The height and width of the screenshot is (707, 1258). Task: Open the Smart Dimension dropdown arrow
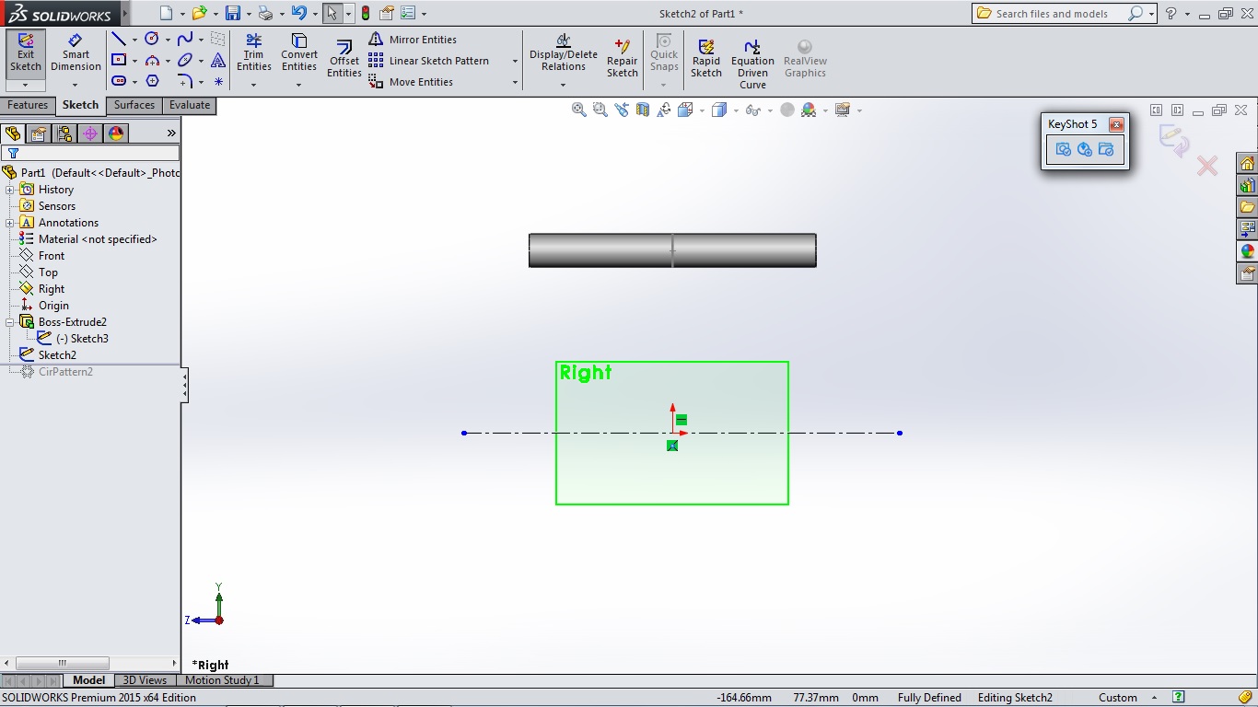76,85
